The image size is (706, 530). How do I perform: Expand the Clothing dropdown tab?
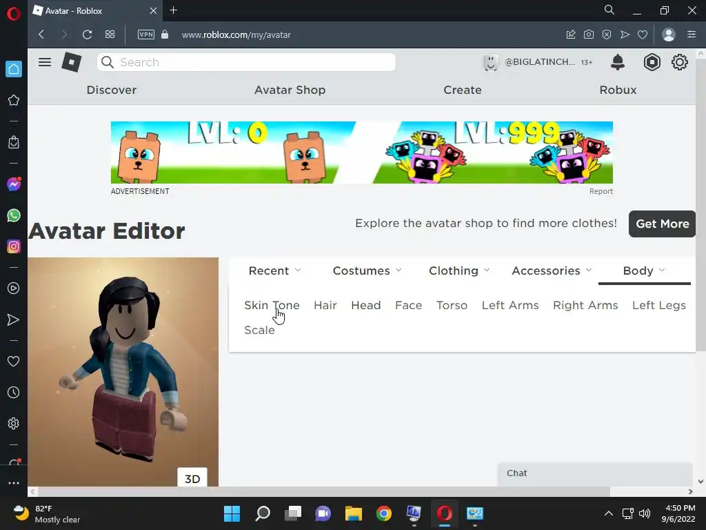click(x=459, y=271)
